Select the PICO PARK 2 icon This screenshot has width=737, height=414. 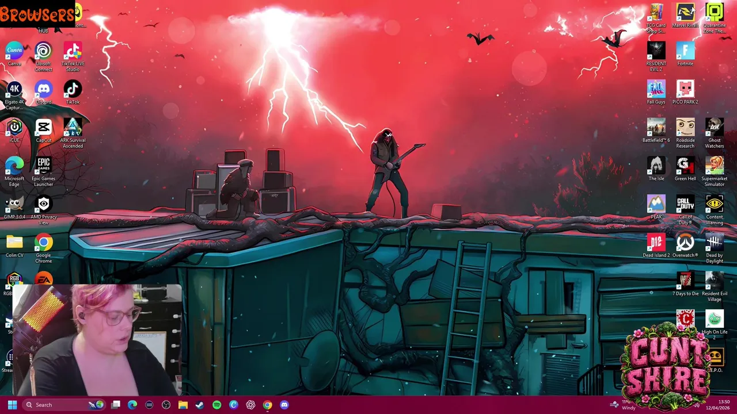pos(685,92)
